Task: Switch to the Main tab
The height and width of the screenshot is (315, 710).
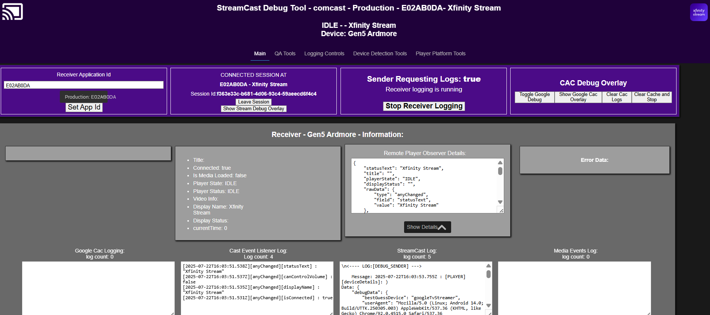Action: coord(260,53)
